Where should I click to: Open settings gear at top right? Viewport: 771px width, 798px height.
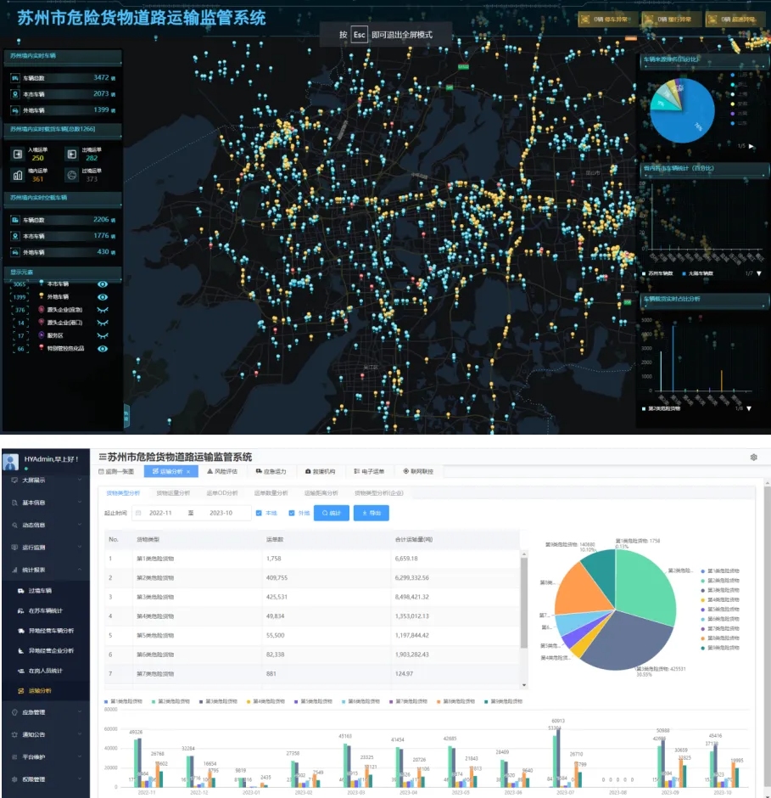[753, 458]
